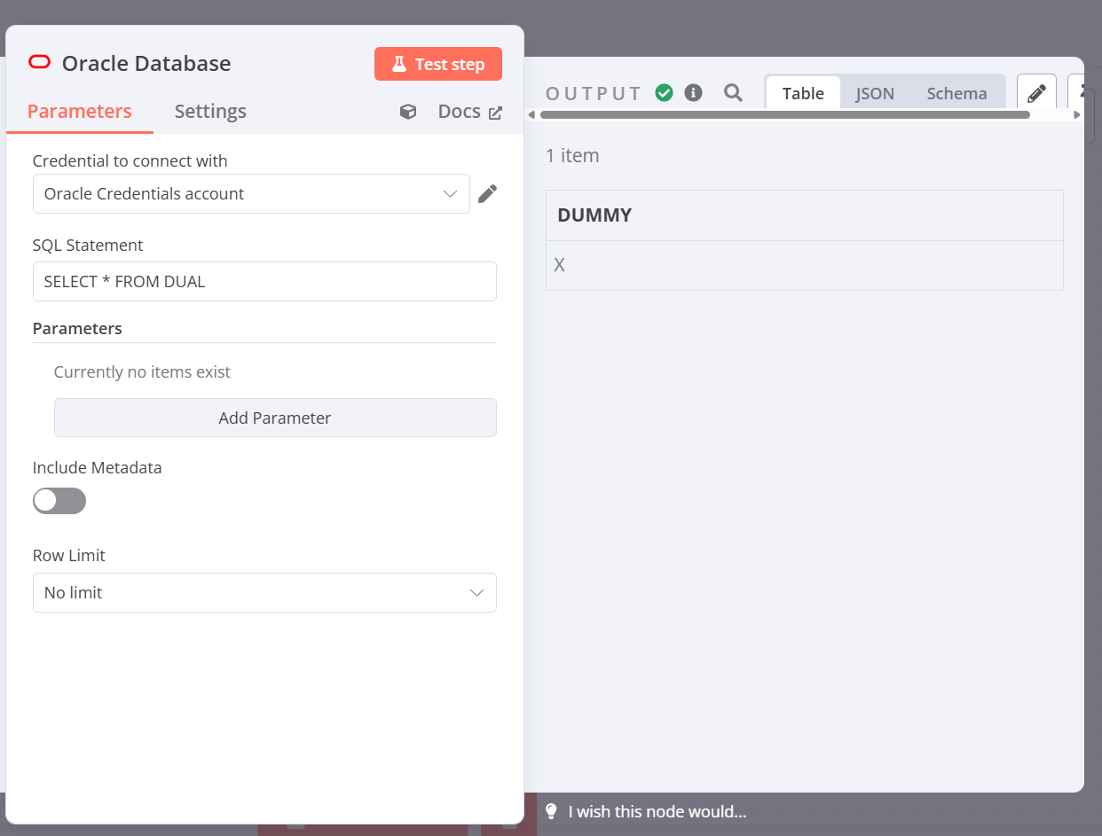Toggle the Include Metadata switch

[59, 501]
